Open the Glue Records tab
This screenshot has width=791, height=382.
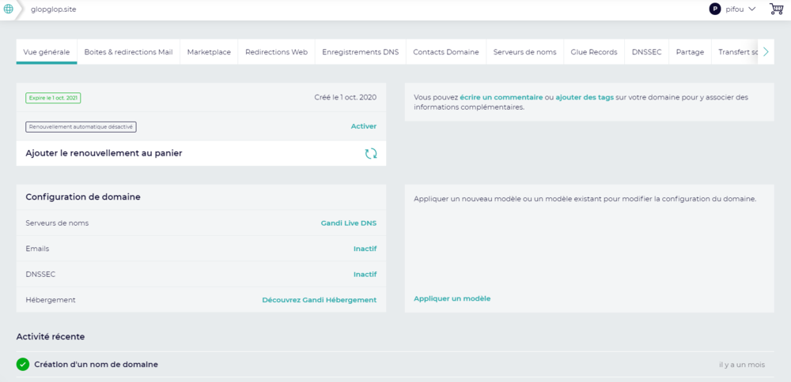coord(594,52)
